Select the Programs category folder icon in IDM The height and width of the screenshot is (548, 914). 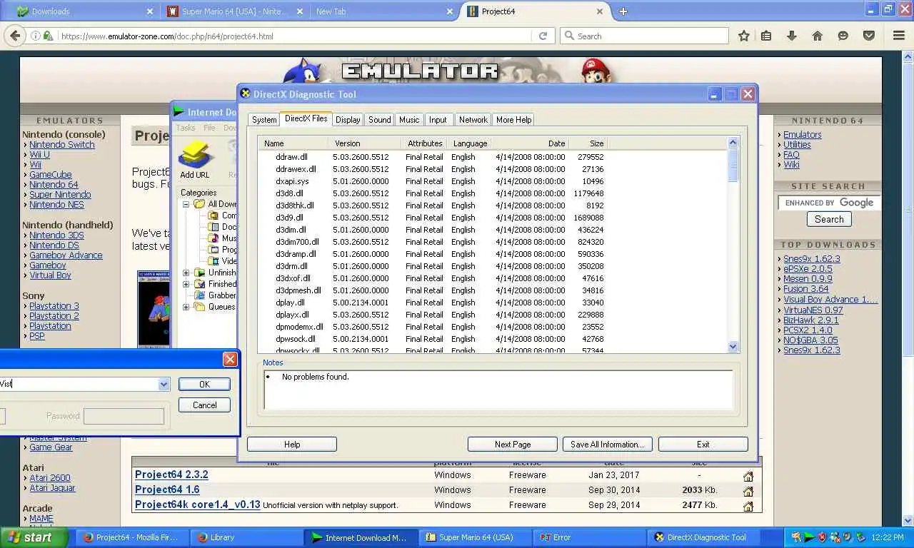[213, 250]
